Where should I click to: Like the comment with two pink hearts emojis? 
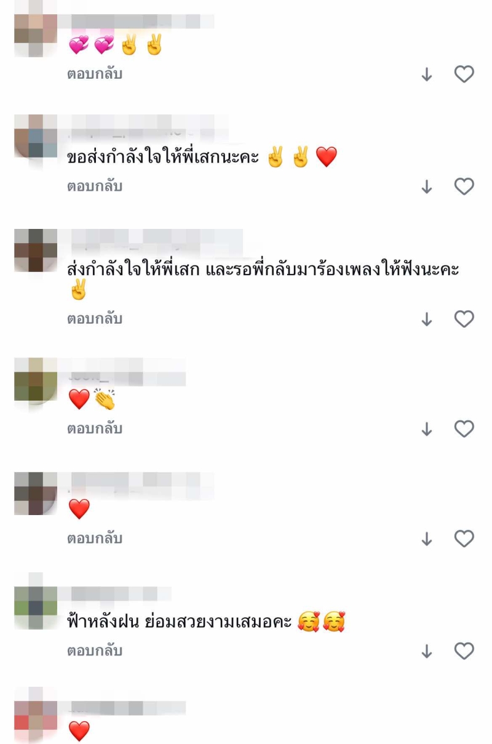464,74
